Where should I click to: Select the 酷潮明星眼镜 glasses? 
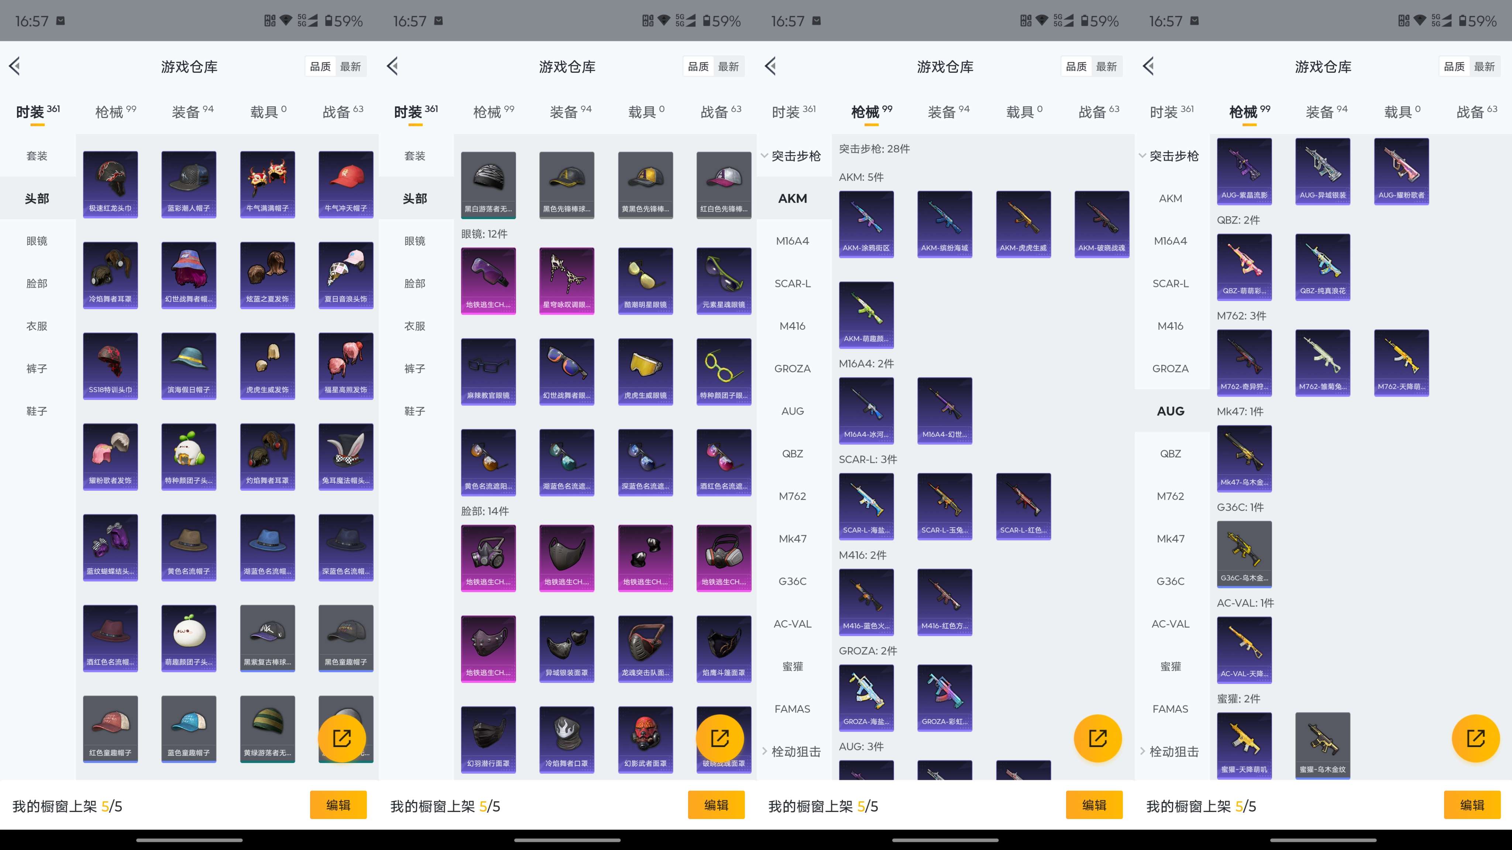click(x=646, y=281)
